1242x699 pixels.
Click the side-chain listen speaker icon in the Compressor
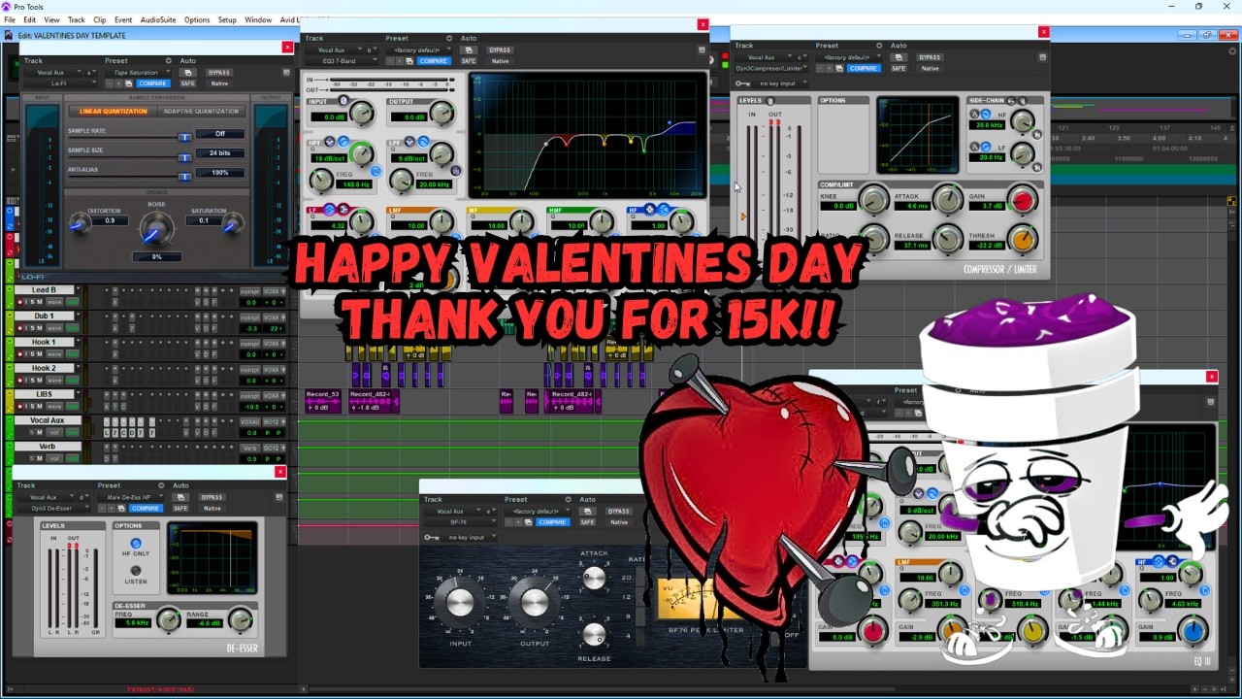click(x=1023, y=101)
